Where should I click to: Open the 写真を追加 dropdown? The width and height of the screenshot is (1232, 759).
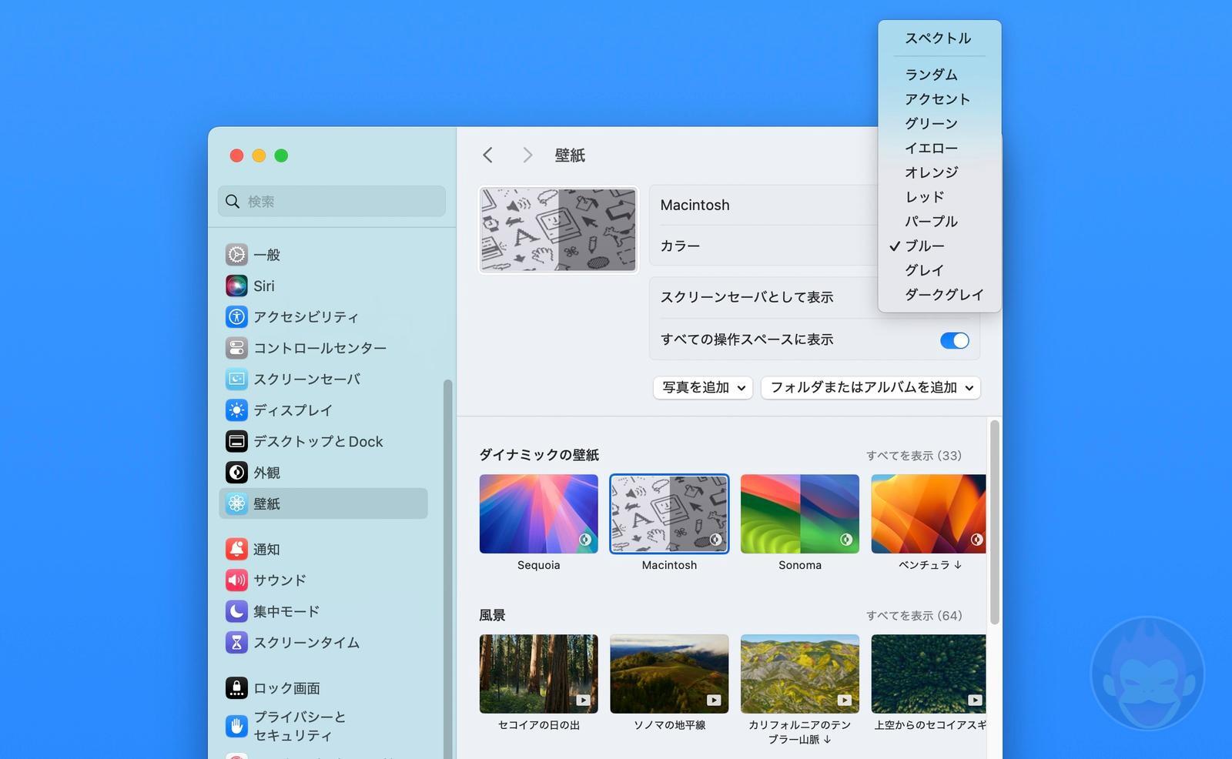click(x=703, y=387)
